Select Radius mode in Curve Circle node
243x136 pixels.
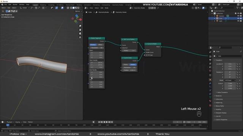pos(133,65)
